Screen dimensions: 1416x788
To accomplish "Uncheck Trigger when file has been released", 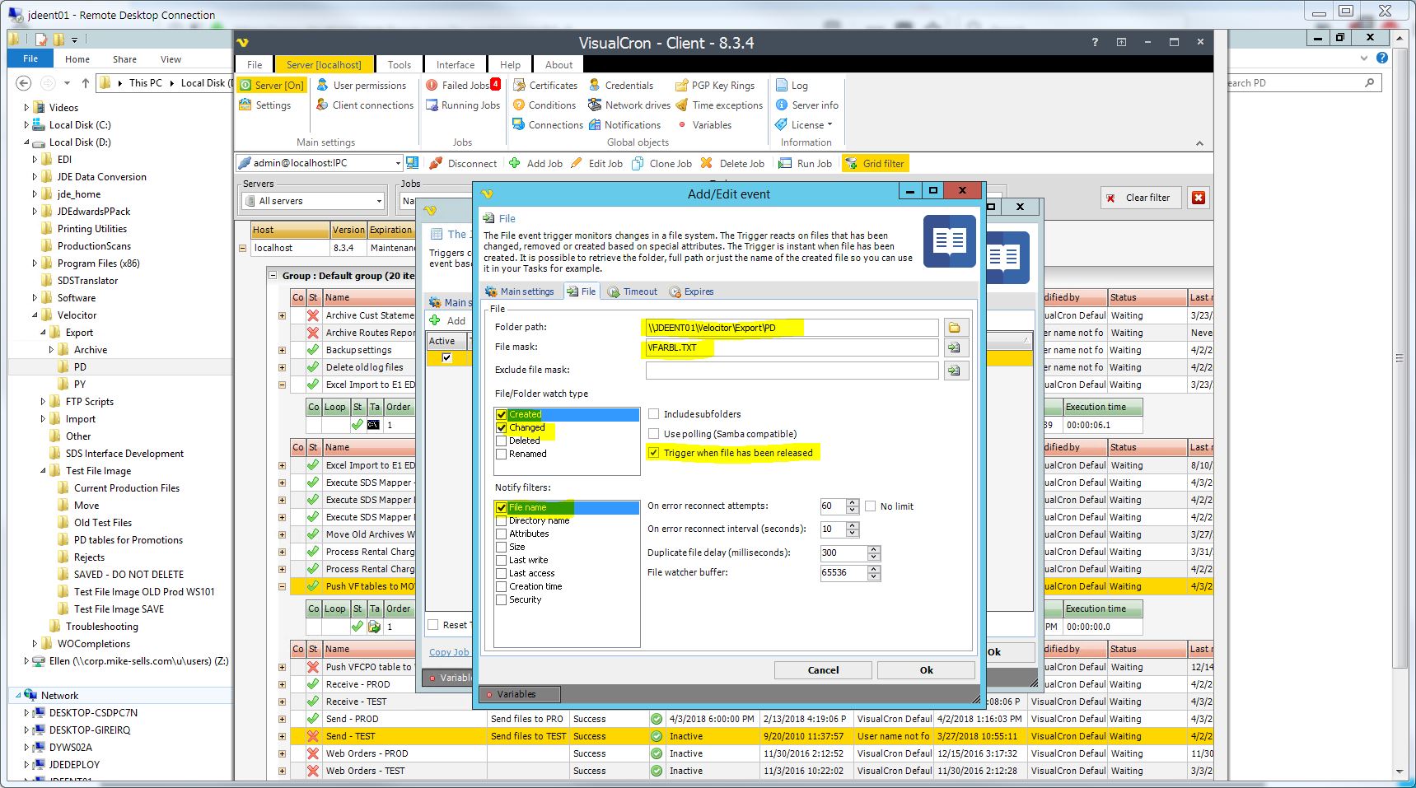I will tap(654, 453).
